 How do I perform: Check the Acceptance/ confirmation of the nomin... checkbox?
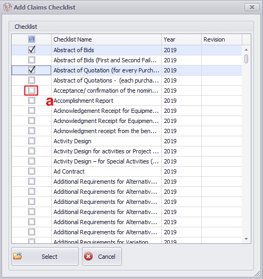click(31, 91)
